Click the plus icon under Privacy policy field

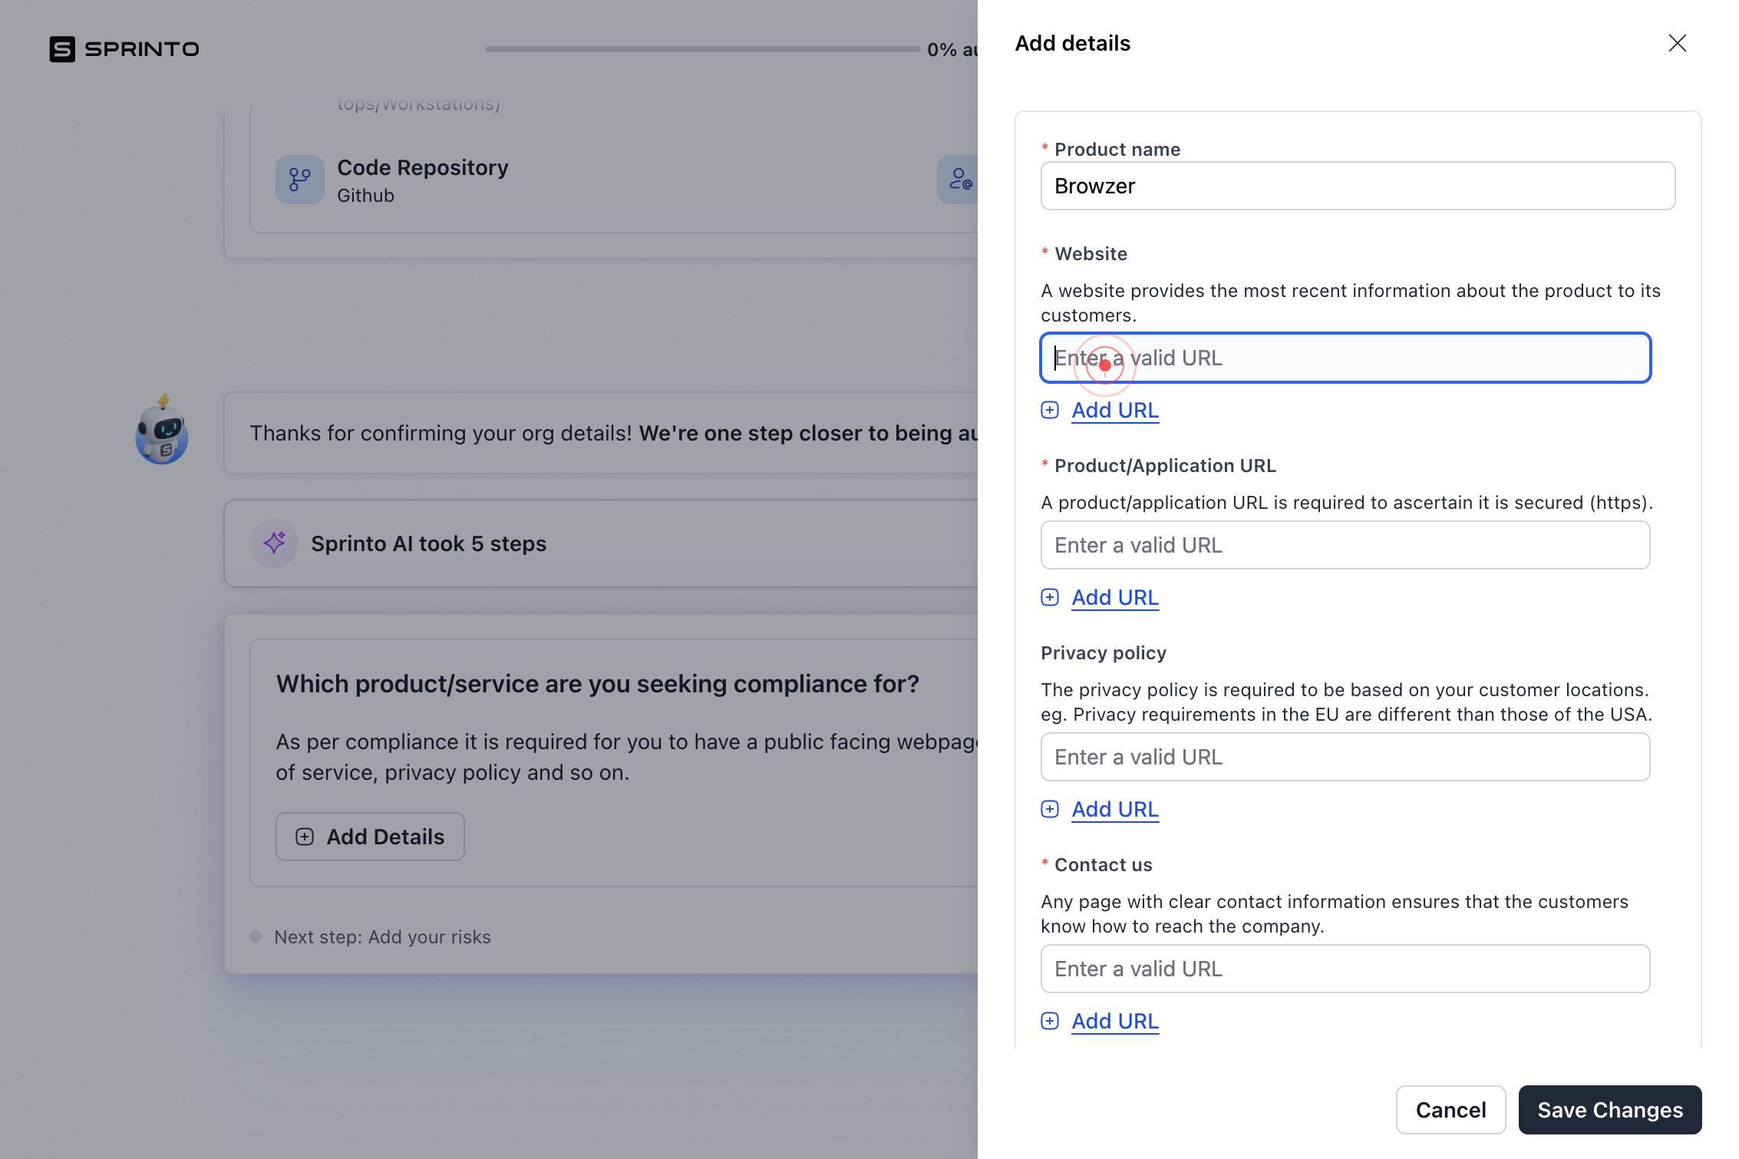(x=1050, y=810)
